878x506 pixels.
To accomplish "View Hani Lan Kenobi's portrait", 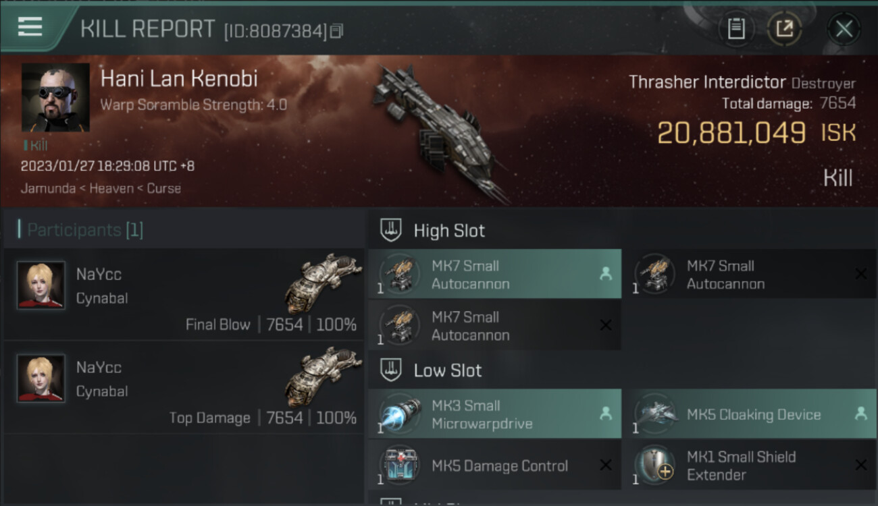I will click(x=55, y=98).
